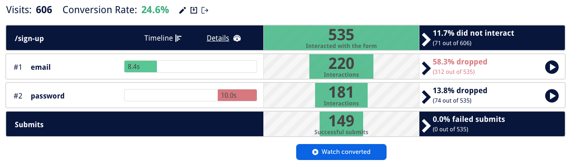
Task: Select the #2 password field row
Action: click(x=285, y=96)
